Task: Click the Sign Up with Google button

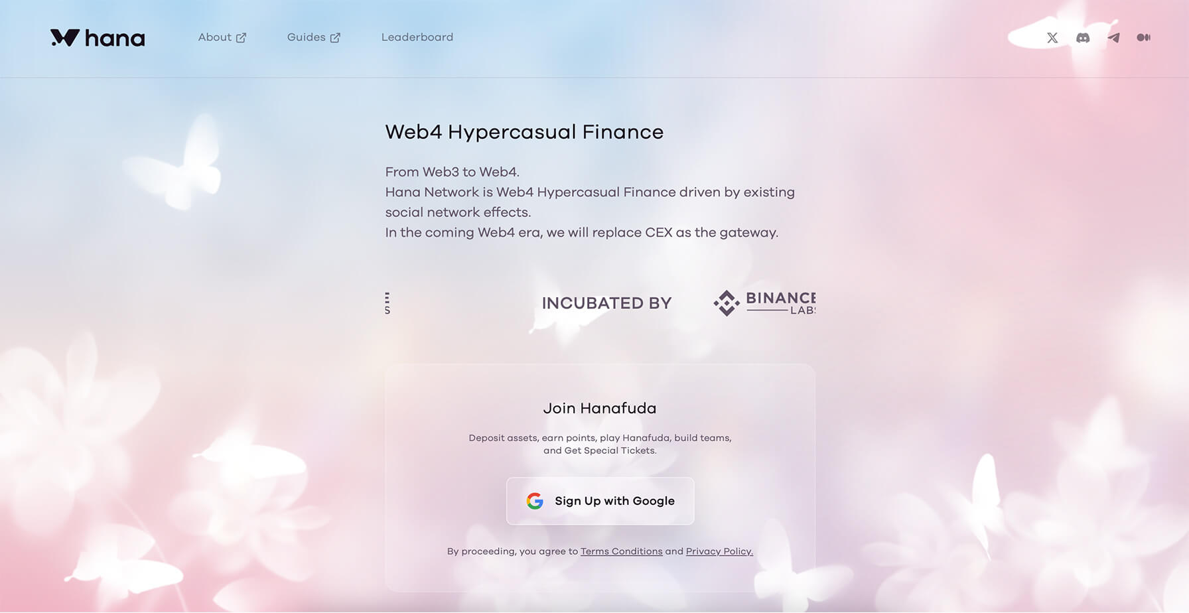Action: [x=599, y=501]
